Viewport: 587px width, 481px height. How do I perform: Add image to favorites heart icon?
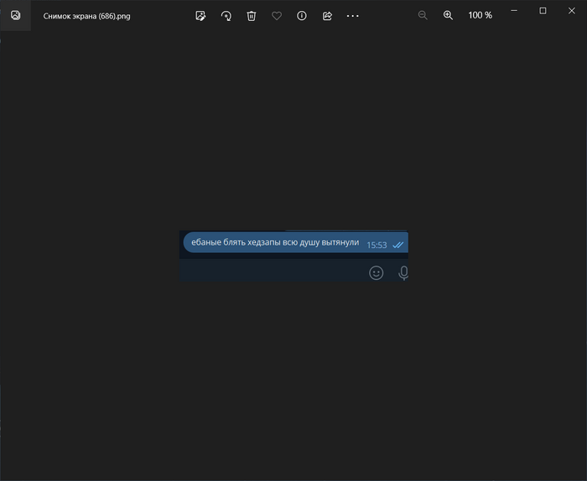coord(277,16)
